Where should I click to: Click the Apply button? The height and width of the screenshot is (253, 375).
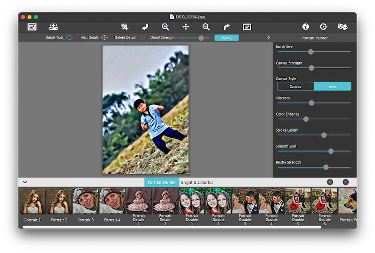(226, 37)
